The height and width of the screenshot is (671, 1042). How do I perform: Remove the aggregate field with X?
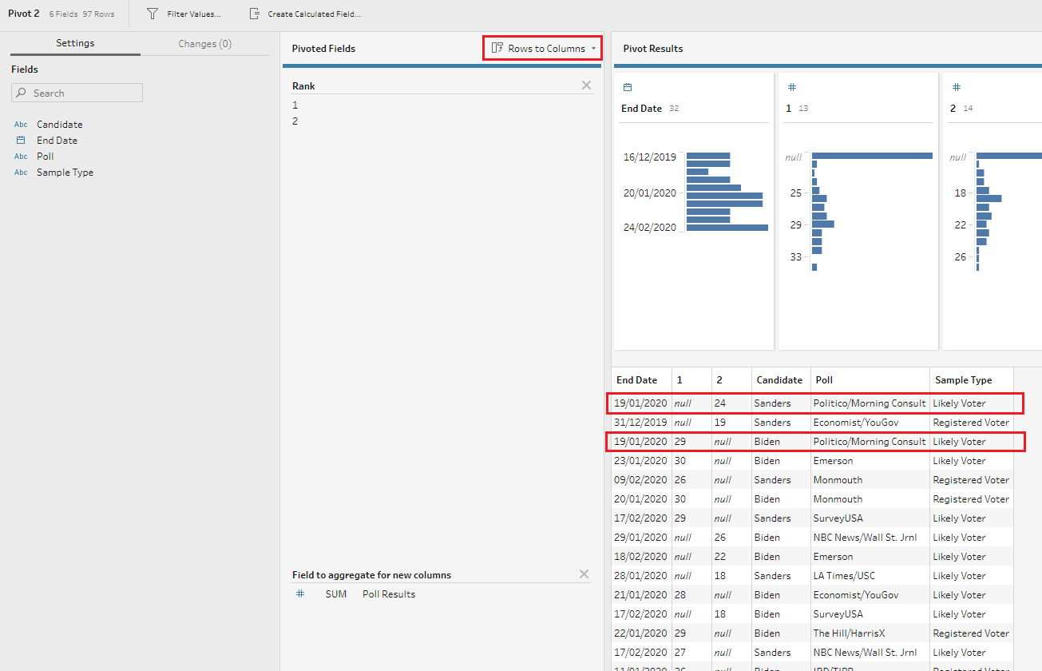[x=584, y=574]
